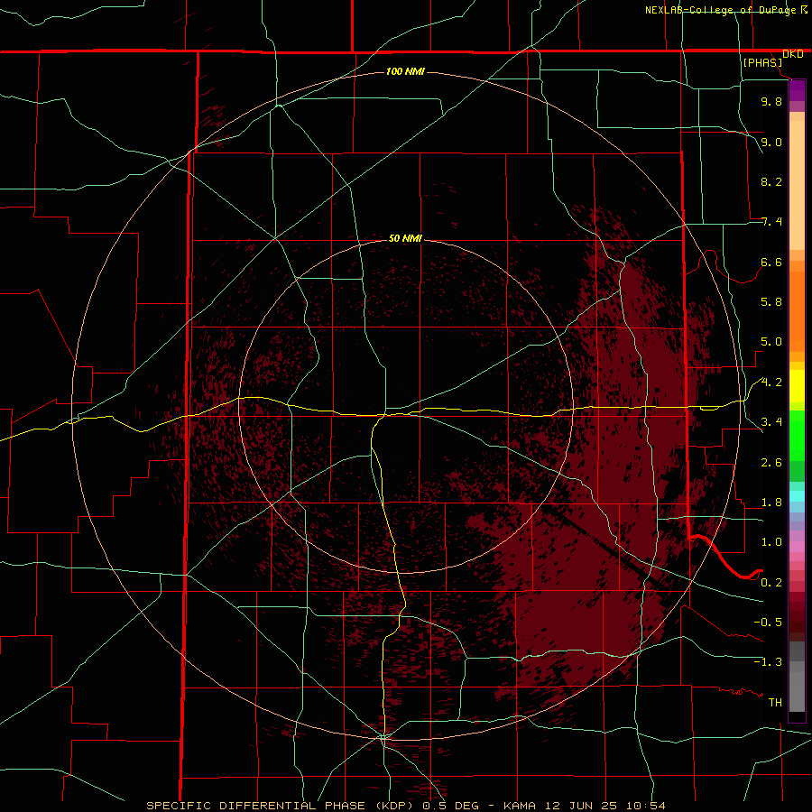The height and width of the screenshot is (812, 812).
Task: Click the yellow legend color band
Action: [797, 386]
